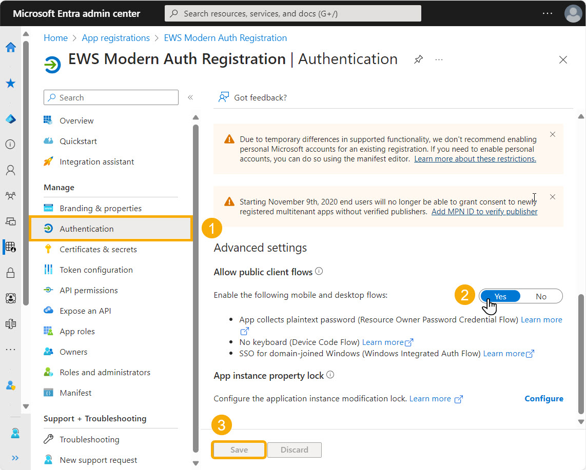The image size is (586, 470).
Task: Click Configure for property lock
Action: (544, 399)
